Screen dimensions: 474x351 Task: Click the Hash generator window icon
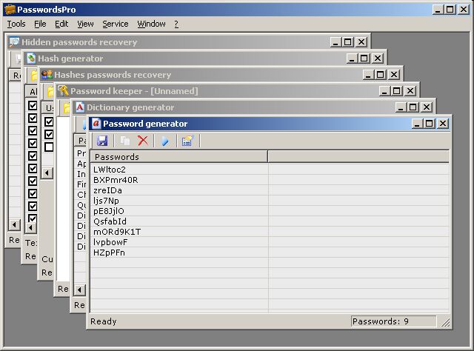click(x=31, y=58)
